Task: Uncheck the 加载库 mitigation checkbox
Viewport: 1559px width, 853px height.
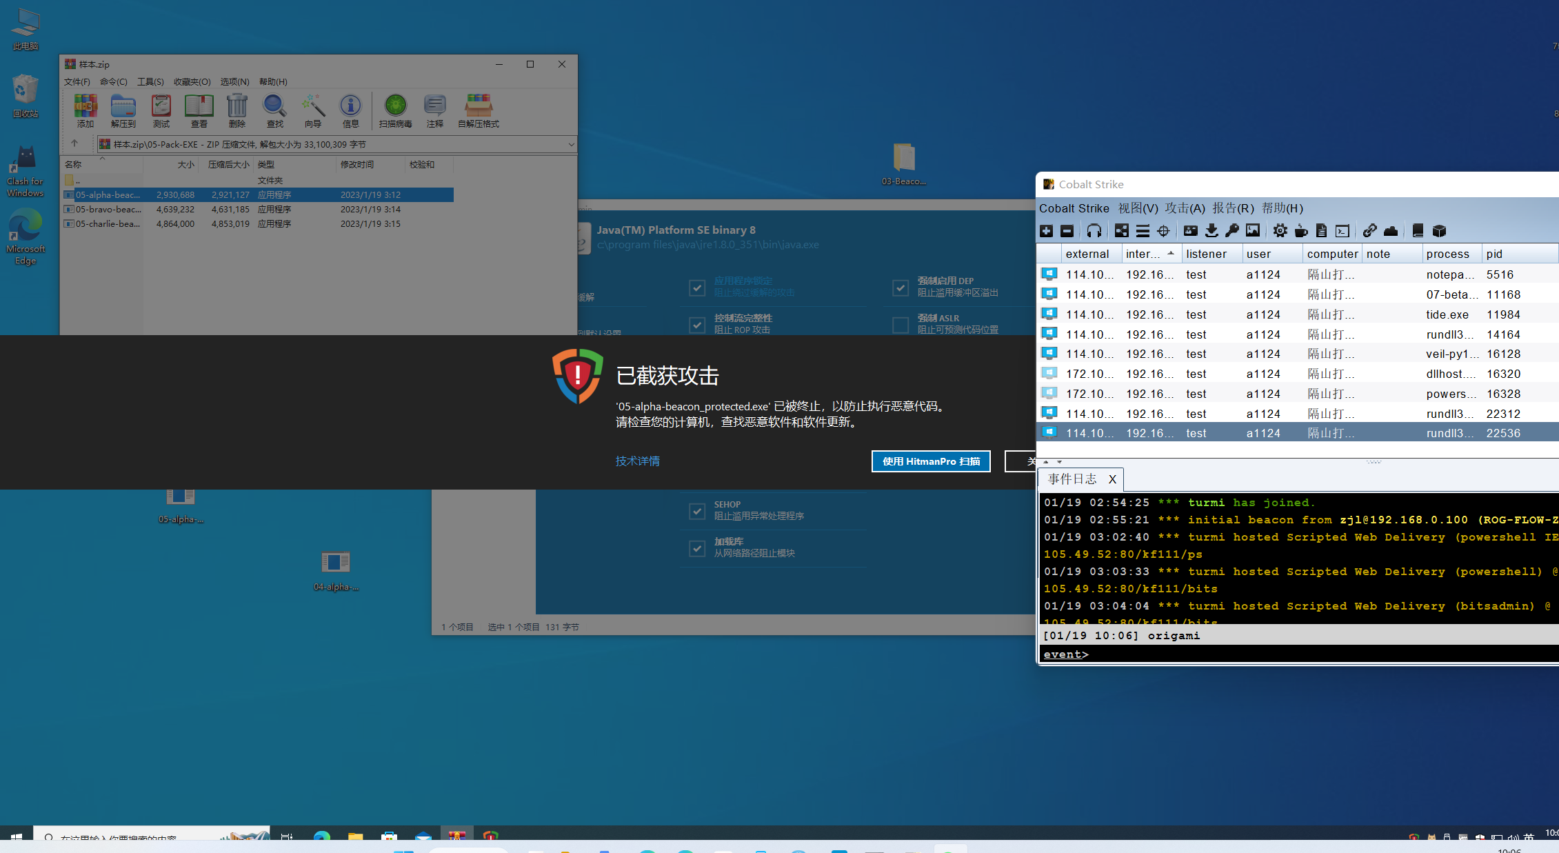Action: [x=696, y=548]
